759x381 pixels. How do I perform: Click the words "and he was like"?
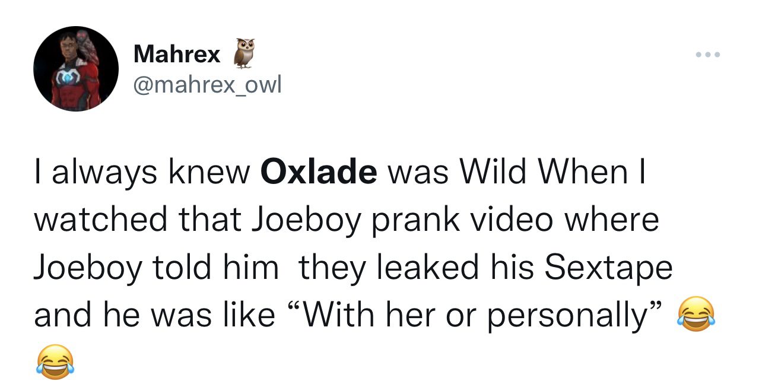[x=154, y=315]
